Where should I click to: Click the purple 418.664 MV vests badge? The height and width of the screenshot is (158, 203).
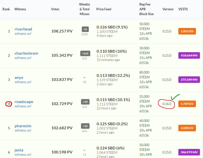189,55
